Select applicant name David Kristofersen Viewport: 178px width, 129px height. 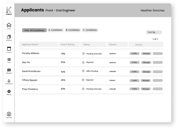coord(31,71)
